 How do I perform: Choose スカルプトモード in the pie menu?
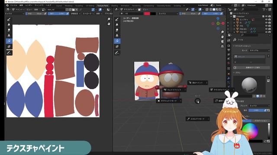click(x=198, y=119)
